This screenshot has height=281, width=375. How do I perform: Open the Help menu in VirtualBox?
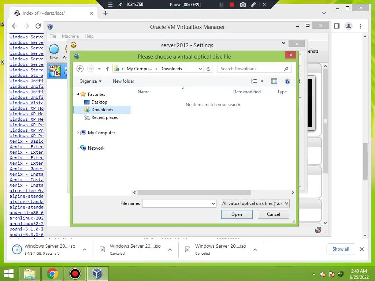pyautogui.click(x=89, y=36)
